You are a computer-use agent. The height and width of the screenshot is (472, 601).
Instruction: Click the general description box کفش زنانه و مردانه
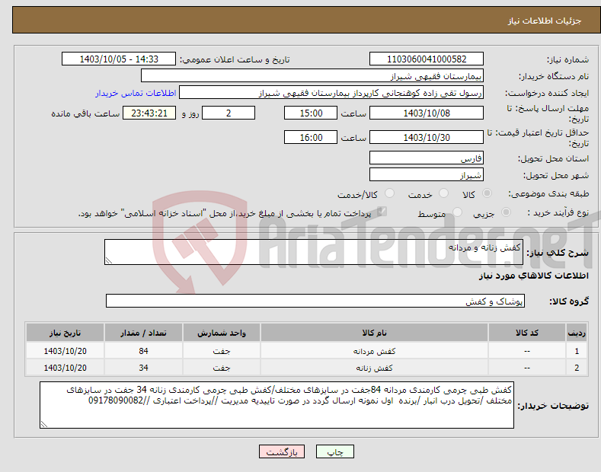pyautogui.click(x=314, y=252)
